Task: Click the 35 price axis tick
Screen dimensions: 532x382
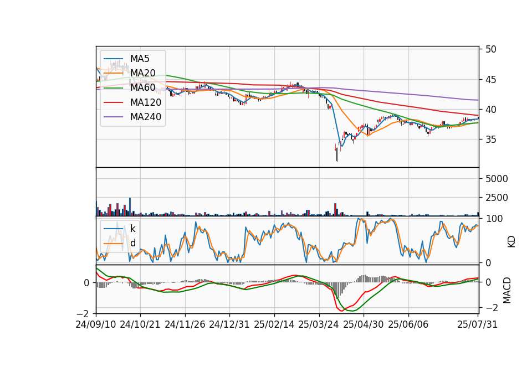Action: pyautogui.click(x=490, y=140)
